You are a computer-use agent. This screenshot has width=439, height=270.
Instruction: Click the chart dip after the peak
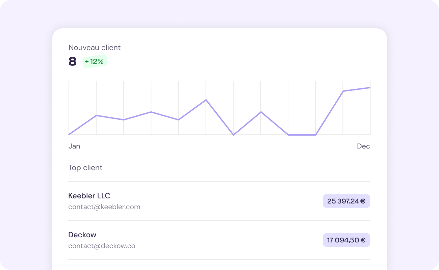(x=233, y=134)
